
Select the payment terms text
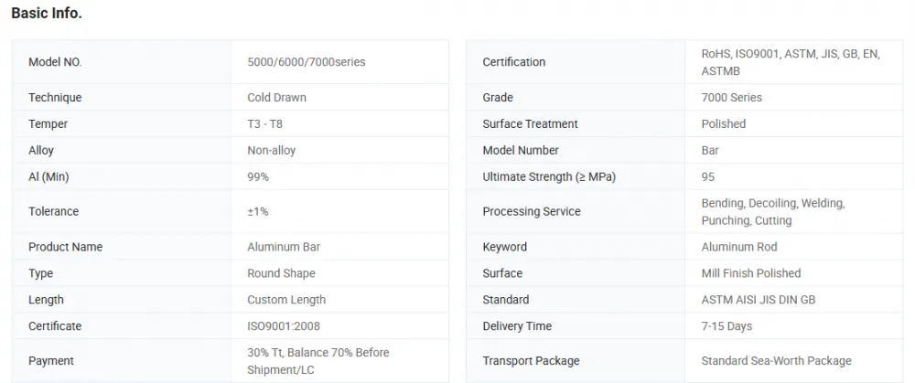point(318,361)
